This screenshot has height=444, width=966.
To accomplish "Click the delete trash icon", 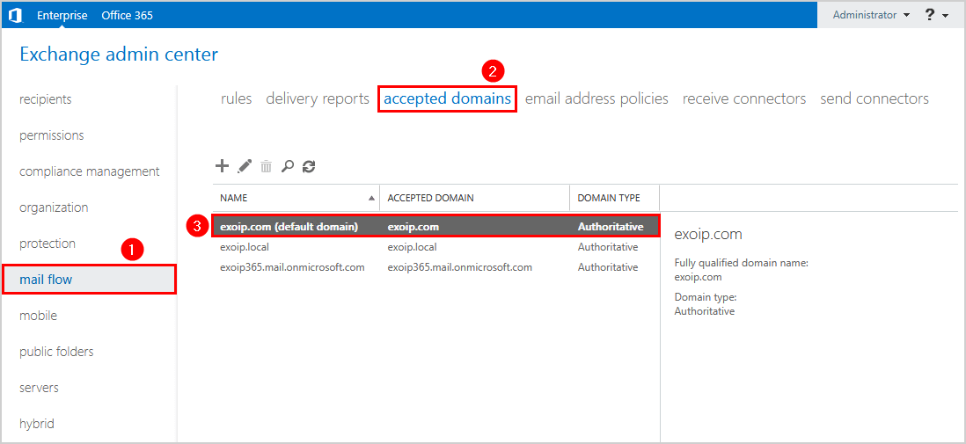I will click(267, 166).
